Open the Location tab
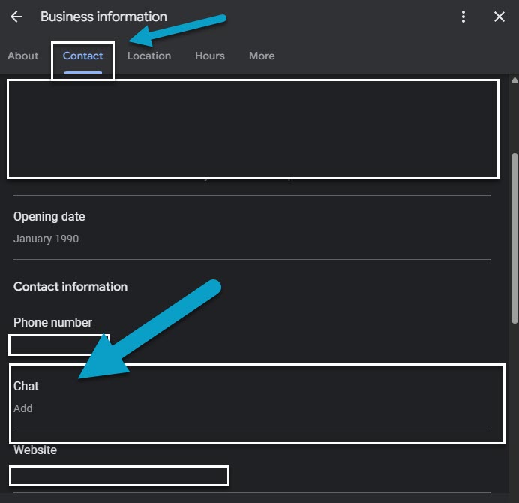Image resolution: width=519 pixels, height=503 pixels. pyautogui.click(x=149, y=56)
